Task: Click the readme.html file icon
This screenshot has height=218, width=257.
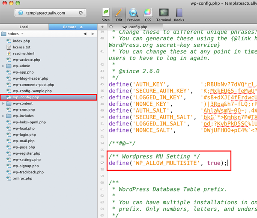Action: [9, 54]
